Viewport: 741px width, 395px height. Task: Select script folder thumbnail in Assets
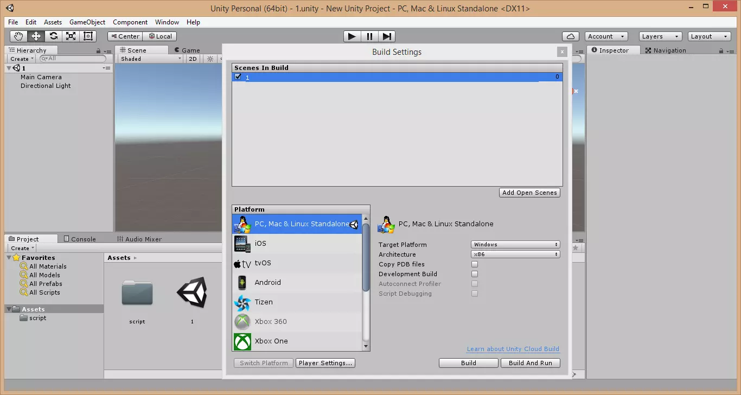pos(137,294)
